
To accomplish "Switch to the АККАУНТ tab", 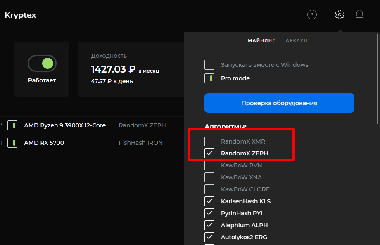I will coord(298,40).
